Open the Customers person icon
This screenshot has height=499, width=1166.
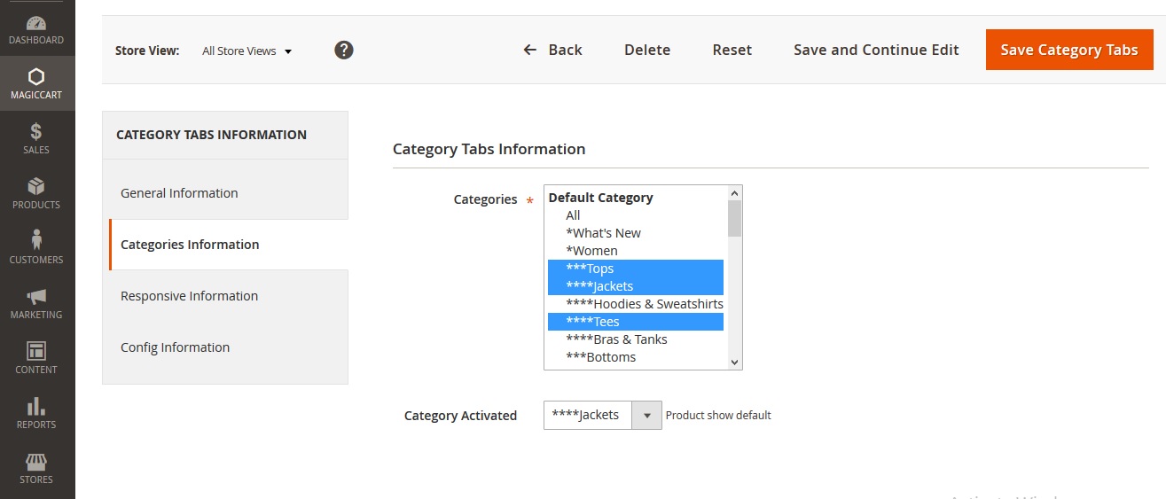(36, 241)
